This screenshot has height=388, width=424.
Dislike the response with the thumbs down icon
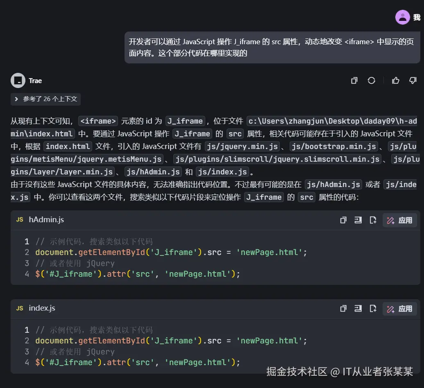(413, 81)
